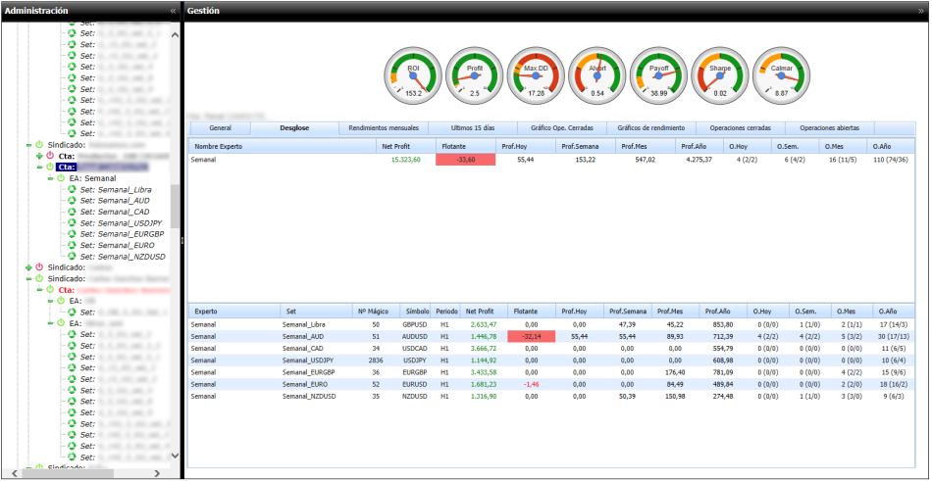Click the Sharpe gauge
Image resolution: width=932 pixels, height=481 pixels.
click(x=719, y=75)
